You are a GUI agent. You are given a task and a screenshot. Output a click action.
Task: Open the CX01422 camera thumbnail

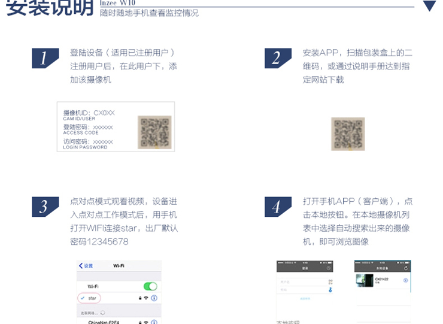365,280
